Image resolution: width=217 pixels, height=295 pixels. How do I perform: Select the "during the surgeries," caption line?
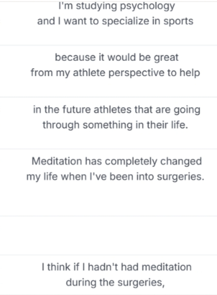pyautogui.click(x=115, y=283)
